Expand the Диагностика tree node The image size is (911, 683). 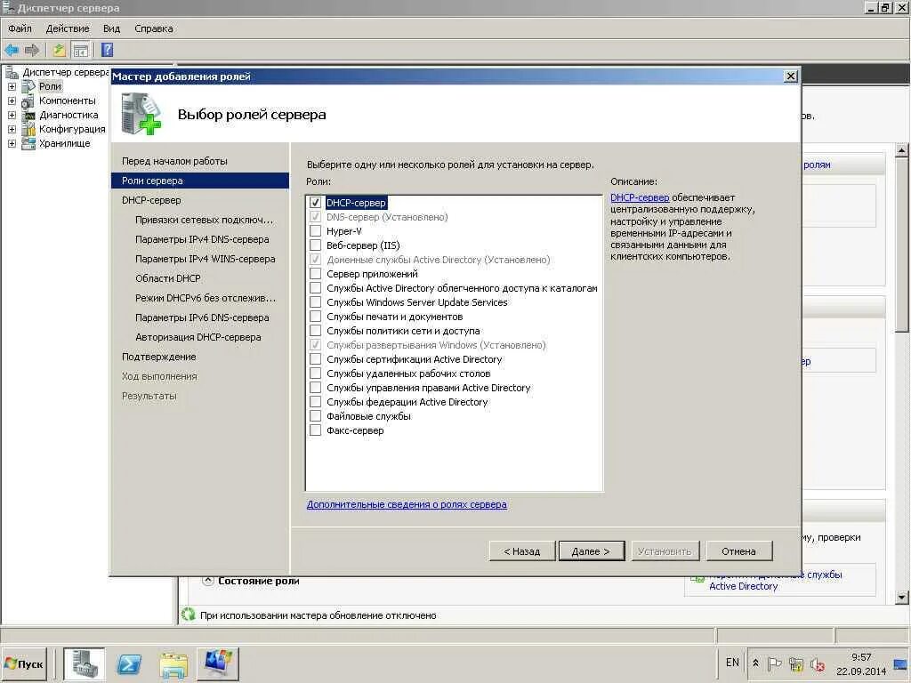pyautogui.click(x=12, y=115)
